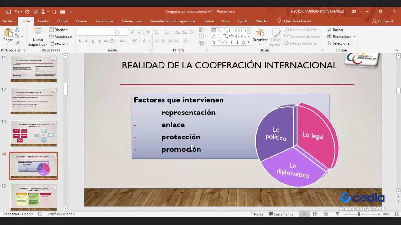Switch to the Nitro Pro tab
Viewport: 401px width, 225px height.
[262, 21]
